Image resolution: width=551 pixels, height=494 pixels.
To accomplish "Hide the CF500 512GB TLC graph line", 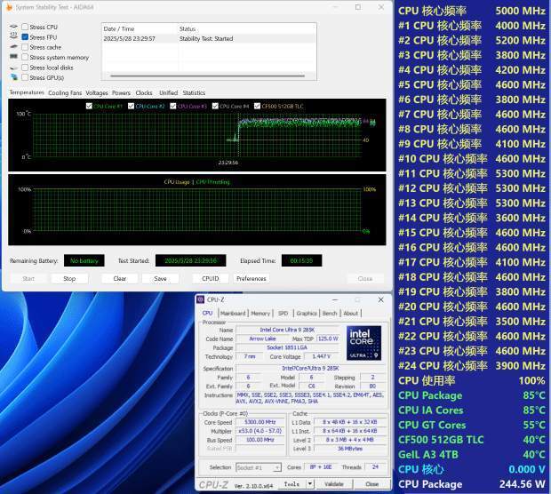I will click(x=256, y=106).
